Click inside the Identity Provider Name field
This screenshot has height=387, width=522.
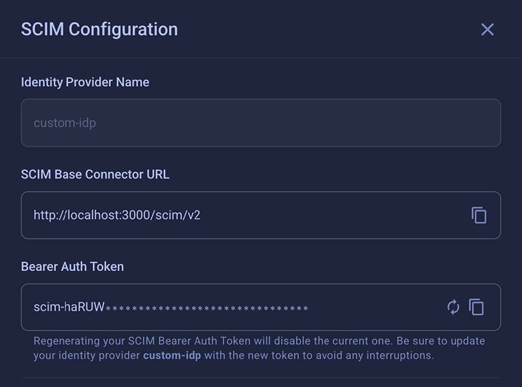[x=261, y=123]
